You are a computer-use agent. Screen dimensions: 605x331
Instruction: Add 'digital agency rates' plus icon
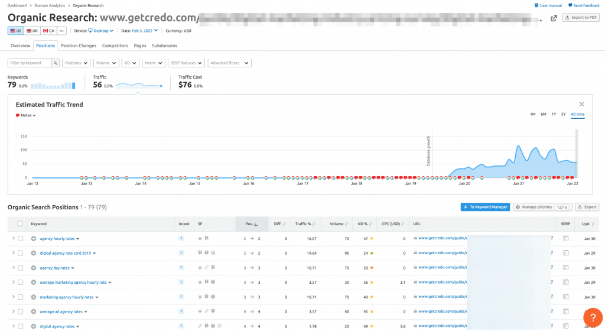coord(34,326)
